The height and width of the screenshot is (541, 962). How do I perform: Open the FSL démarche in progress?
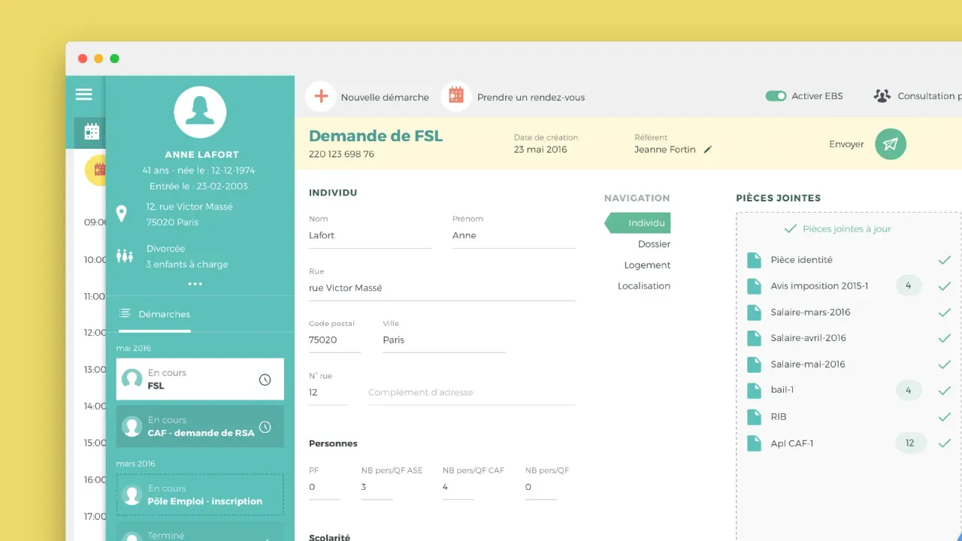200,379
